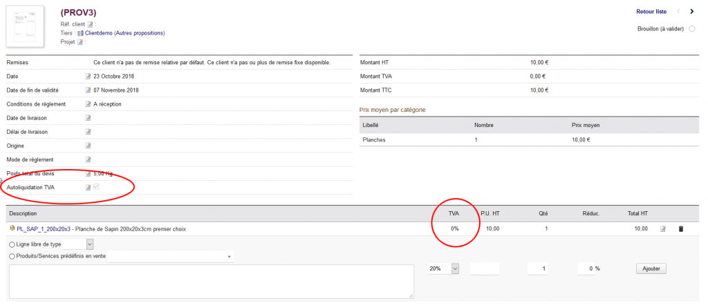Edit the Projet field pencil icon

[x=80, y=42]
